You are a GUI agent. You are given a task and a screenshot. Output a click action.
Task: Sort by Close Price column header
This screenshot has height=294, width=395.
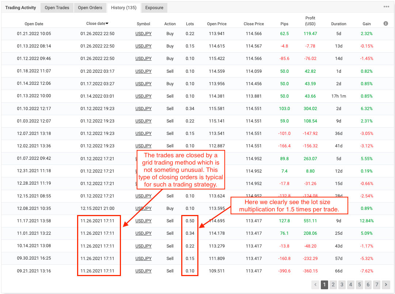[x=254, y=24]
